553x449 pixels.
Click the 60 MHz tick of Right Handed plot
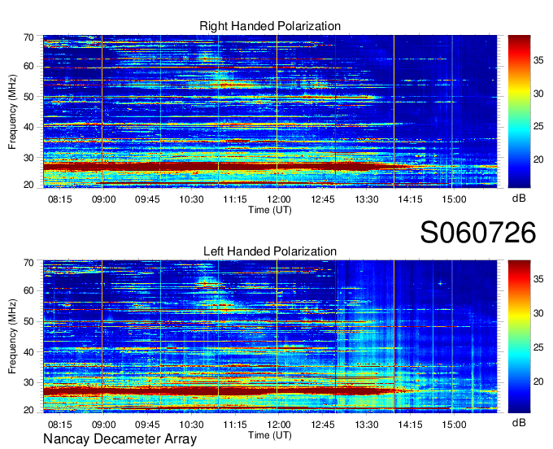28,67
